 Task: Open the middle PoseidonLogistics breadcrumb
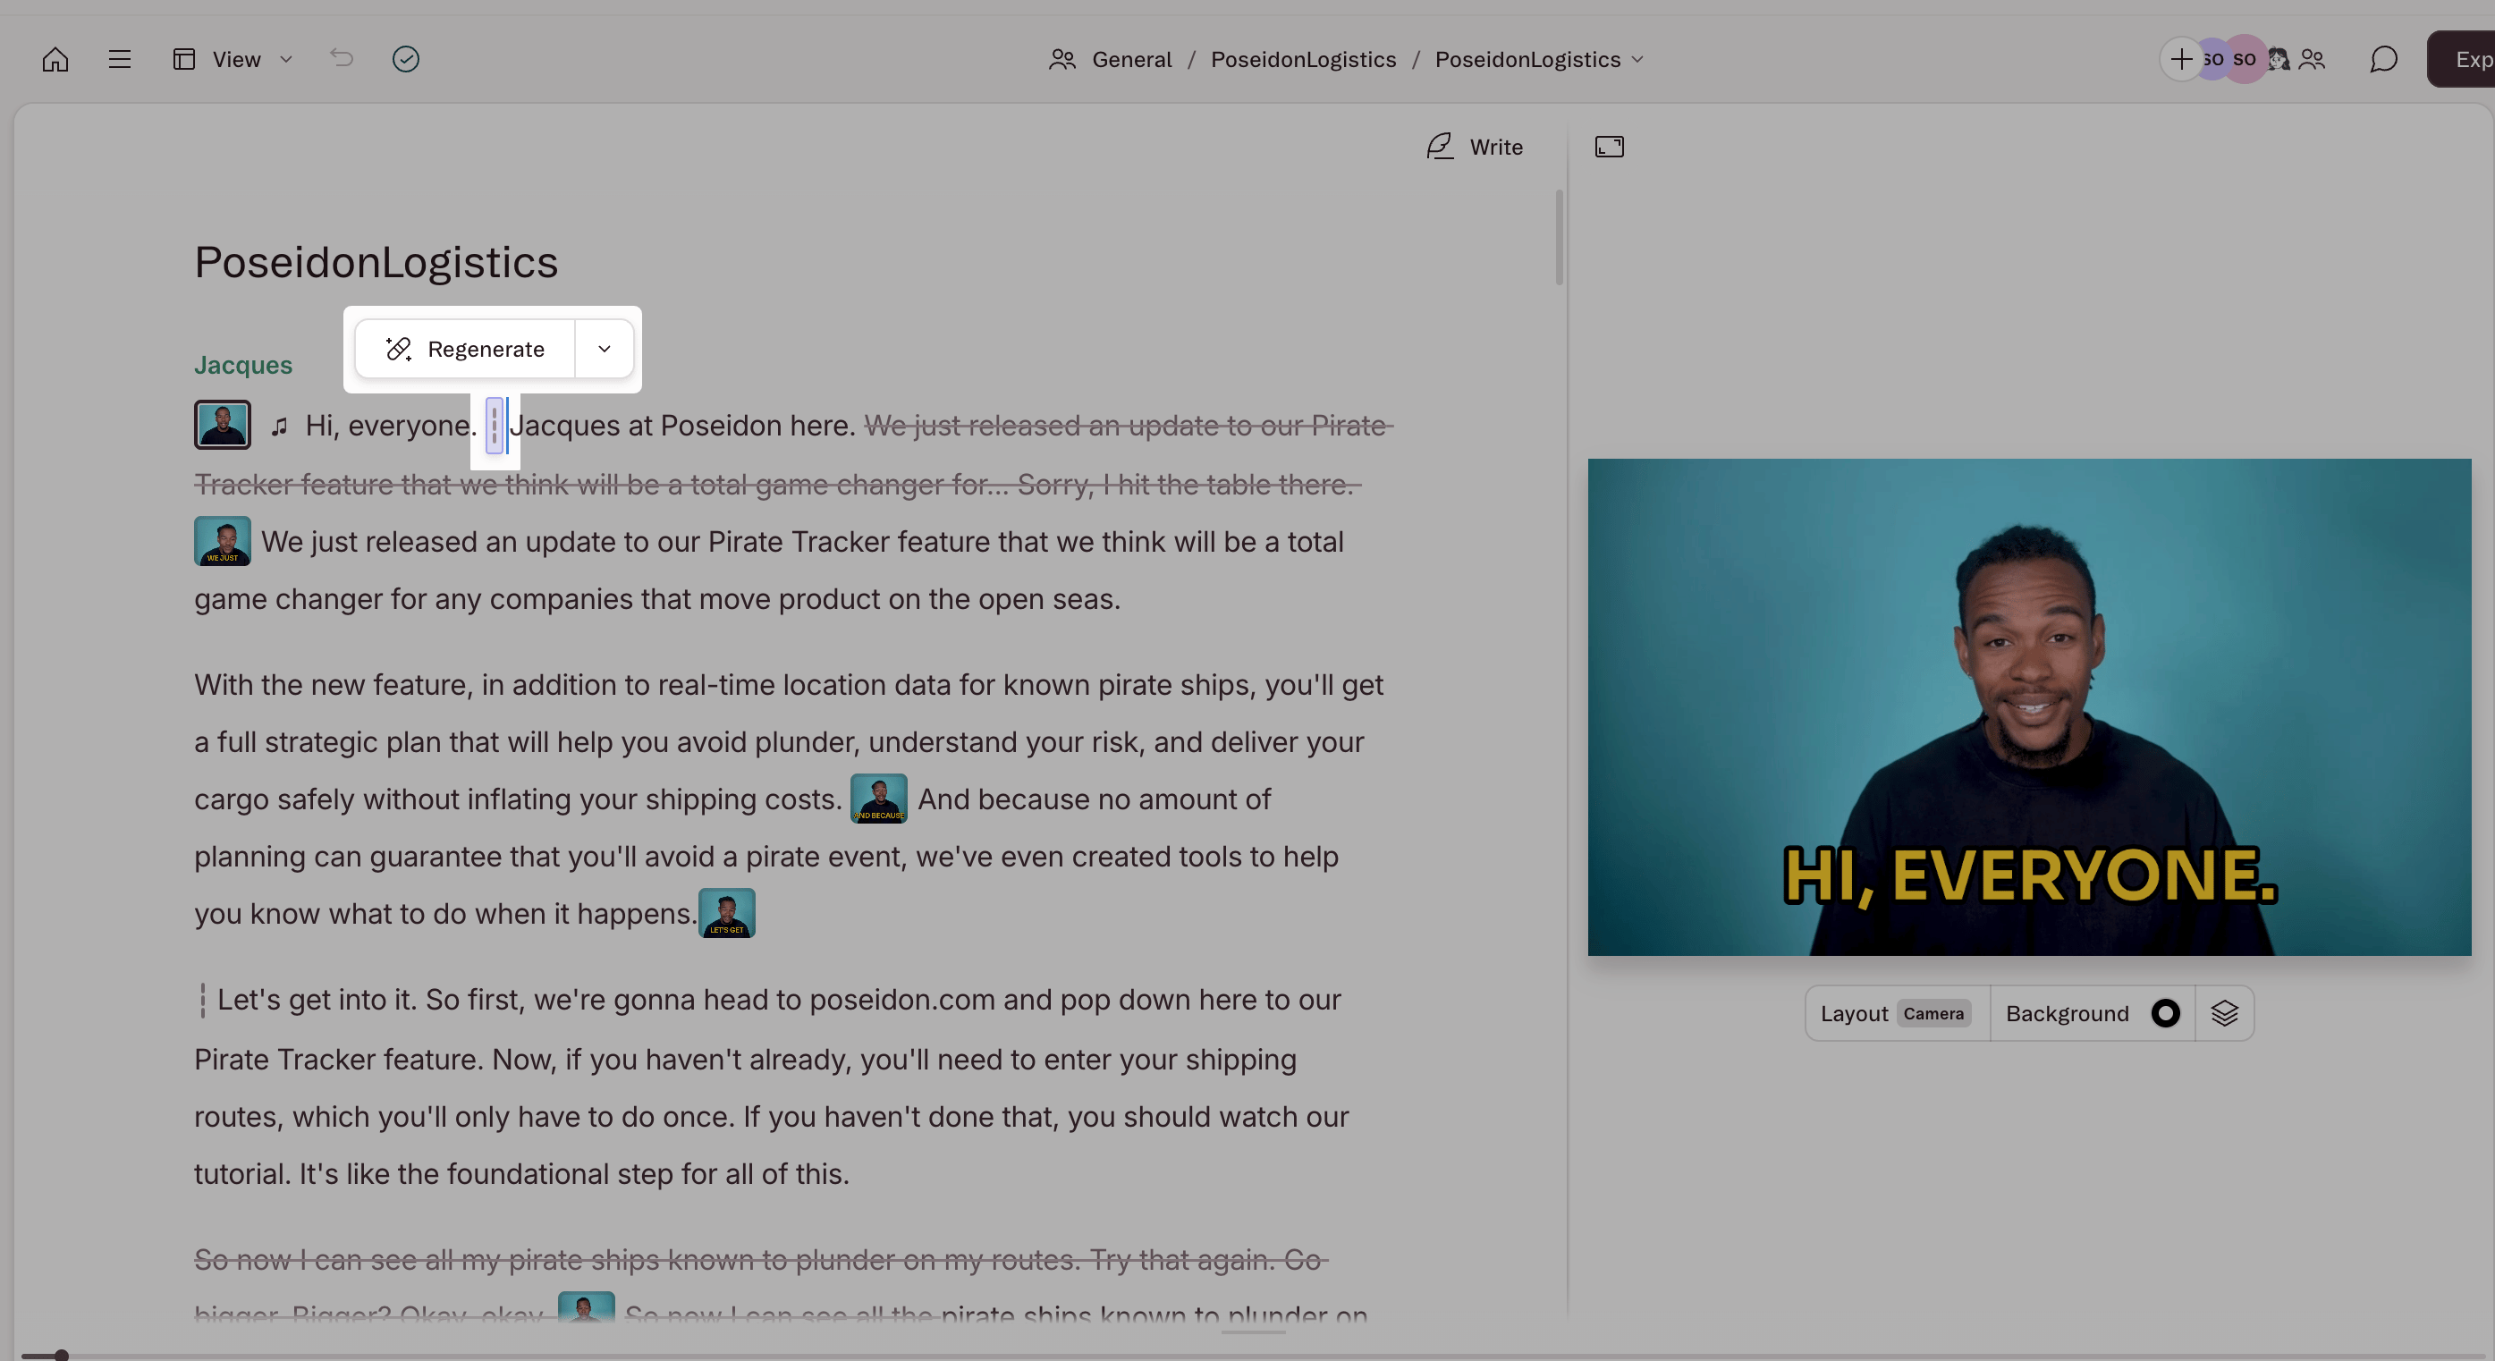1303,59
